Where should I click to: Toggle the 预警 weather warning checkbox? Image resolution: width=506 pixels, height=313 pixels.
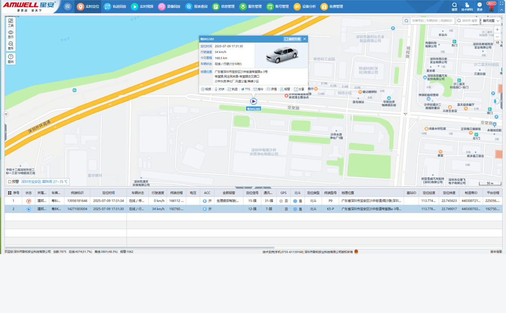(x=10, y=182)
